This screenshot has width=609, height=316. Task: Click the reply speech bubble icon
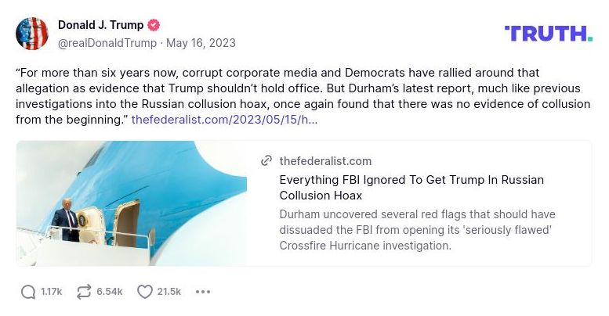coord(28,292)
